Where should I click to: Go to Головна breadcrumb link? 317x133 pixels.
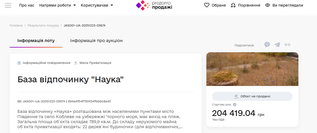click(x=16, y=25)
